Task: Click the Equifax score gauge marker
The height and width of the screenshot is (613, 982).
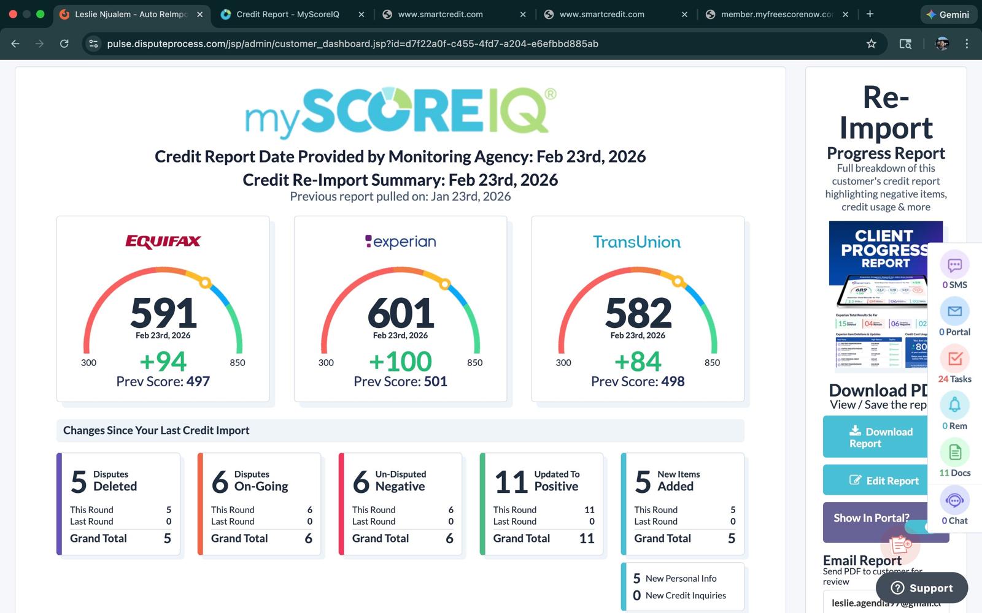Action: 206,283
